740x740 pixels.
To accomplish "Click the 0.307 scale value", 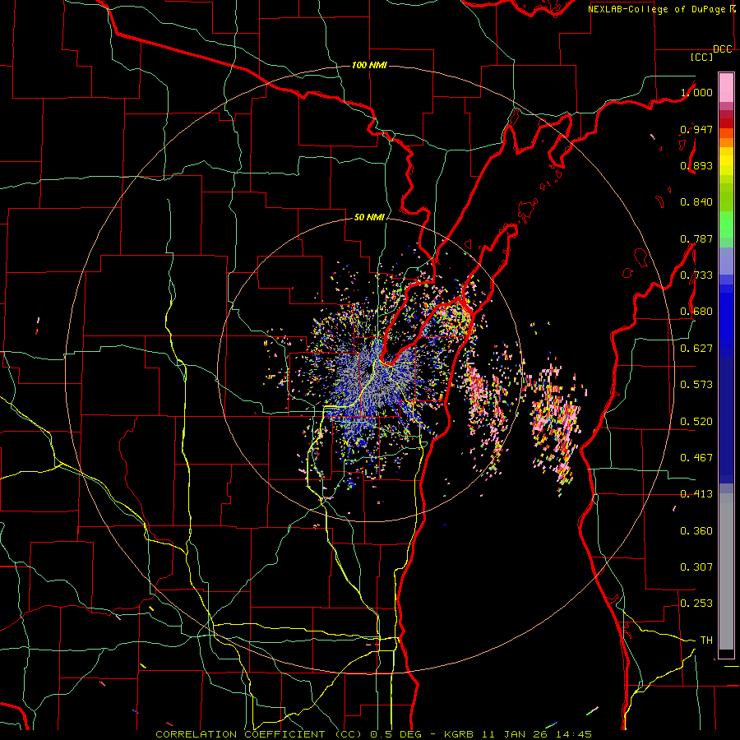I will 696,567.
